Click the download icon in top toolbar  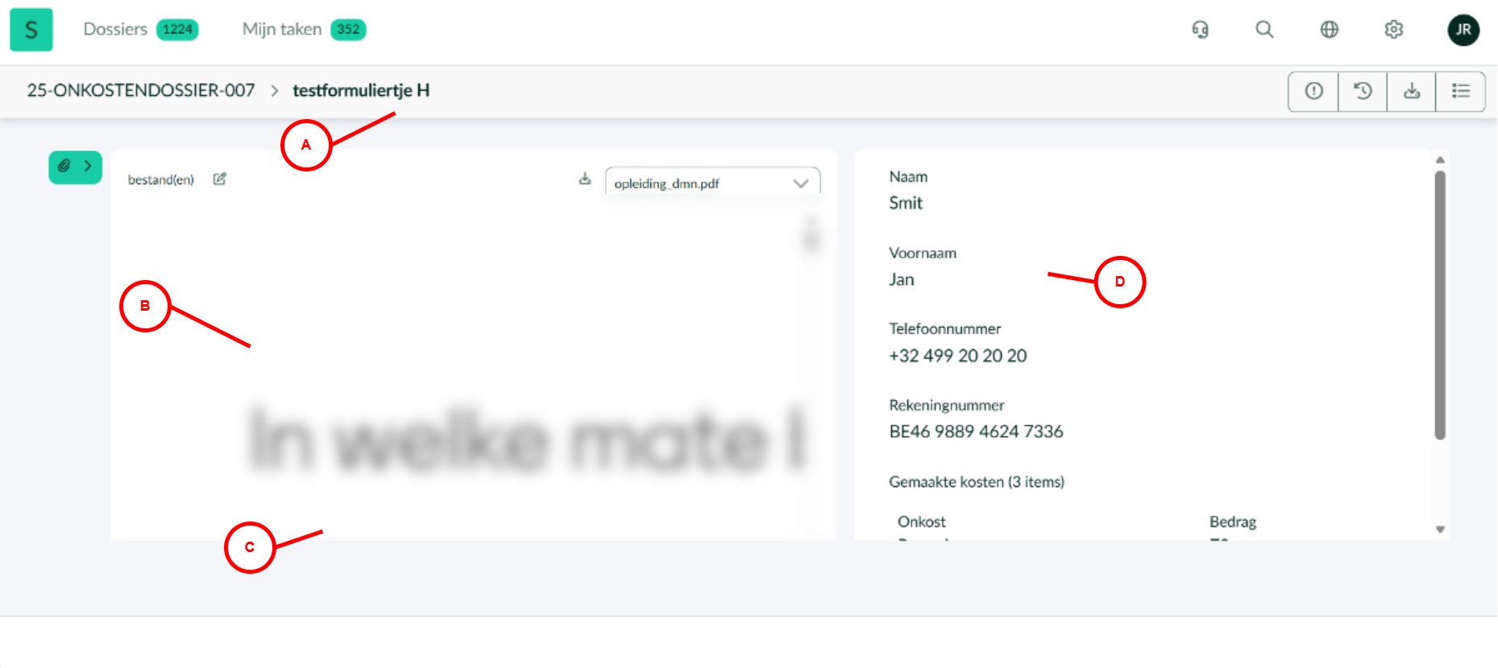(x=1411, y=91)
